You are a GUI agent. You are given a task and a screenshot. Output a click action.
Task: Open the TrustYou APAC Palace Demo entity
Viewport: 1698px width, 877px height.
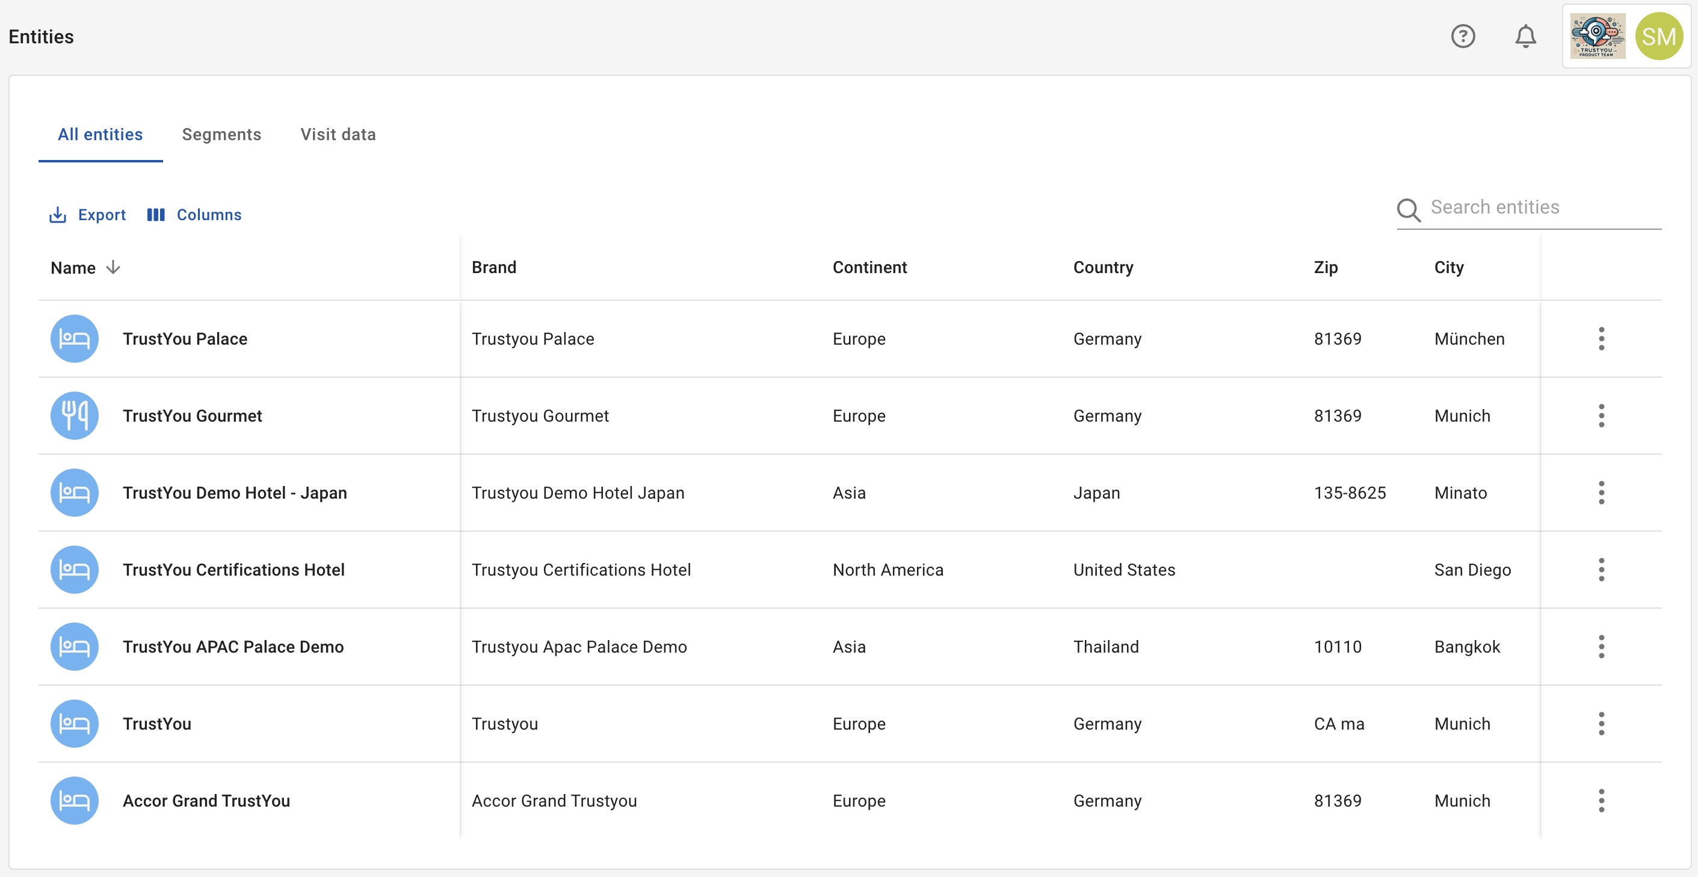[233, 647]
